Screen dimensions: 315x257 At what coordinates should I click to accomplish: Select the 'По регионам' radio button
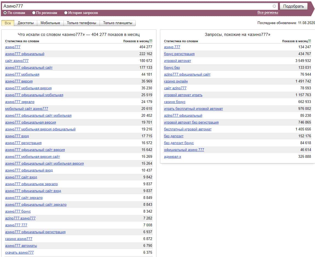(x=34, y=13)
